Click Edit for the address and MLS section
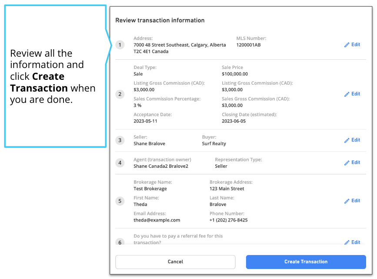The width and height of the screenshot is (377, 279). (352, 44)
